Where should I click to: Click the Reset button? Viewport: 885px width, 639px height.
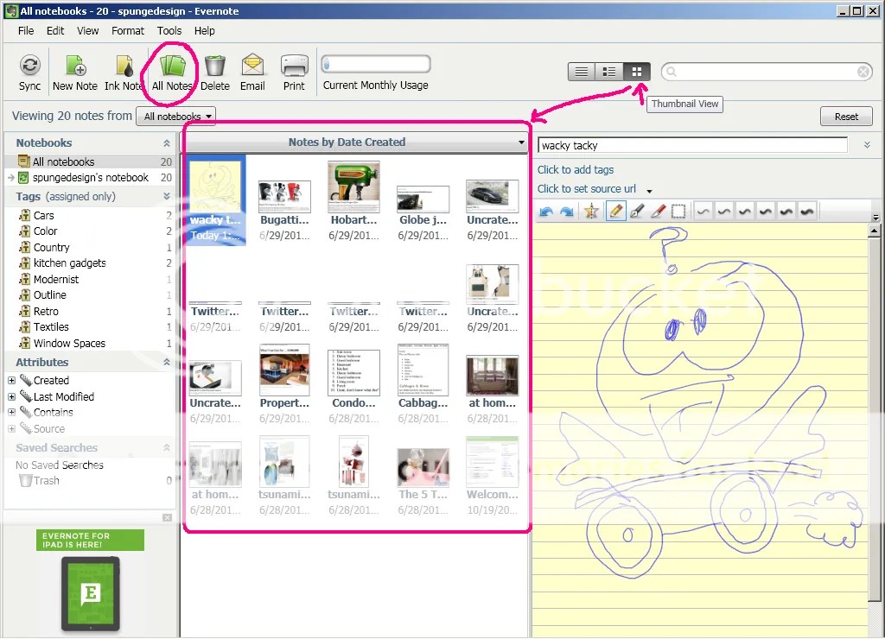(x=846, y=117)
